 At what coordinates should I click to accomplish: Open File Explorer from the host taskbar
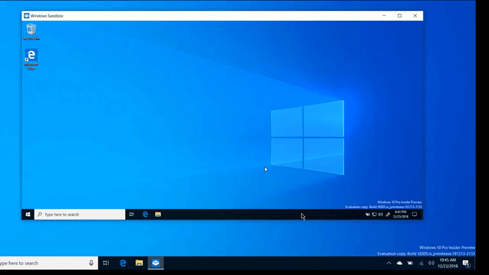click(x=139, y=263)
